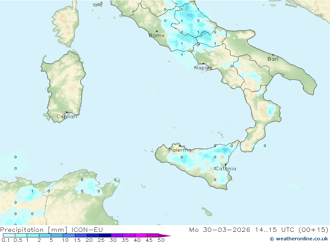Viewport: 330px width, 242px height.
Task: Select the Bari city label
Action: (273, 59)
